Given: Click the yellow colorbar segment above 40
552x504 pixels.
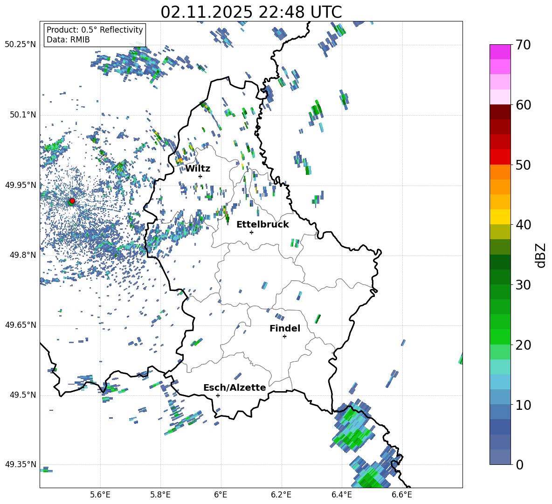Looking at the screenshot, I should [500, 217].
